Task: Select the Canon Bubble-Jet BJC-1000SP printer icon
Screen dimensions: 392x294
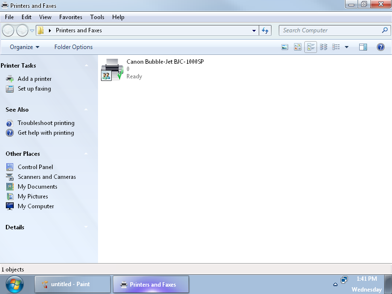Action: (112, 70)
